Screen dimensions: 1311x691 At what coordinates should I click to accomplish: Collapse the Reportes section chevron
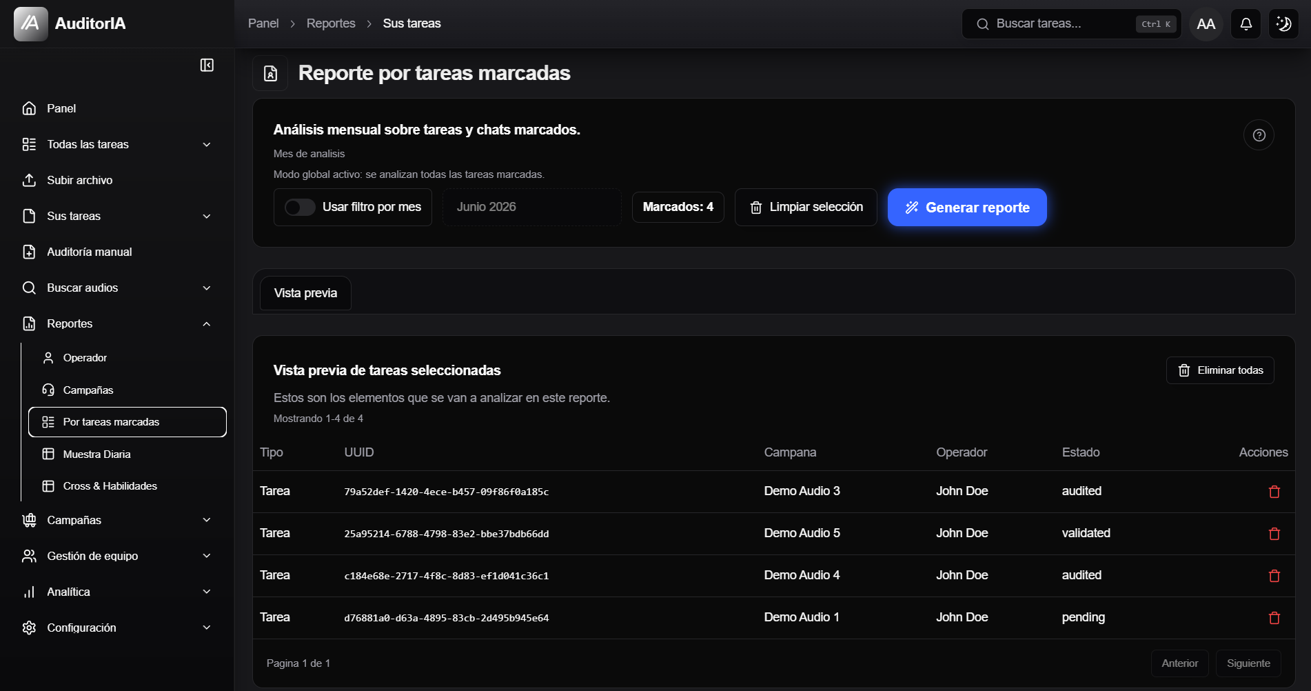click(207, 323)
